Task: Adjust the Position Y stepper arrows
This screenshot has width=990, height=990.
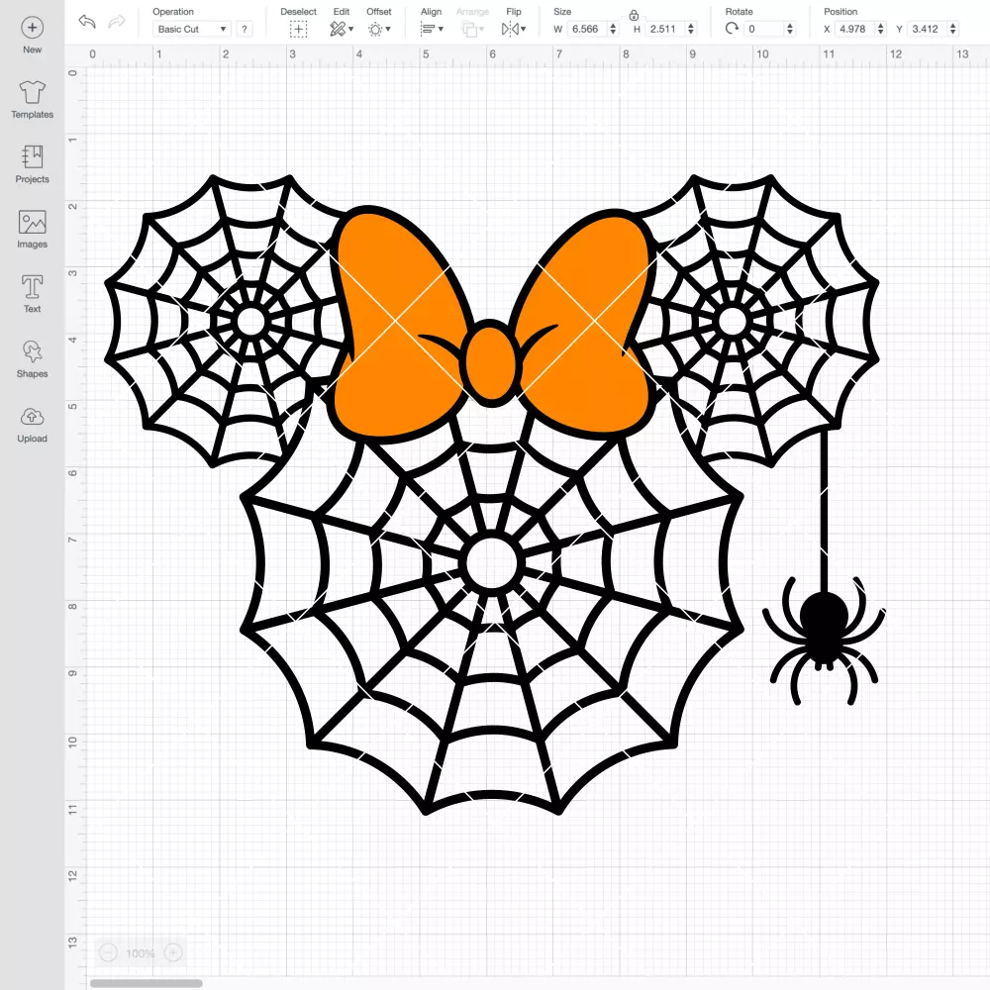Action: coord(953,29)
